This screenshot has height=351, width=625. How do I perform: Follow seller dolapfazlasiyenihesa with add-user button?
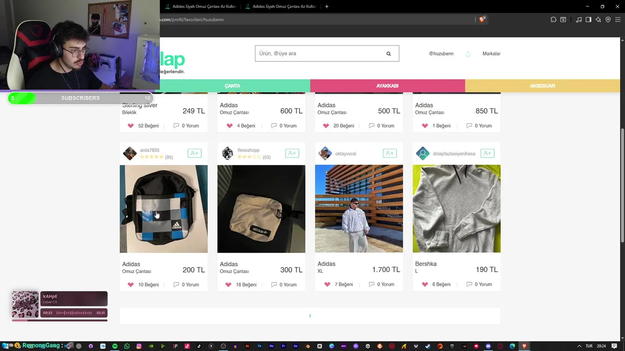point(487,153)
